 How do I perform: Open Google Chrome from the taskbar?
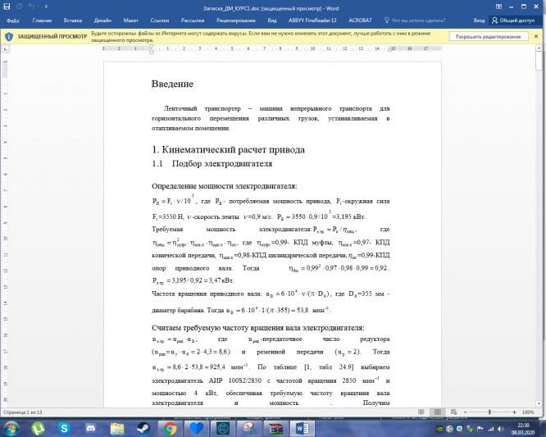(170, 428)
